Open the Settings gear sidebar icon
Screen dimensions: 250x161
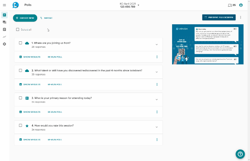click(x=5, y=44)
